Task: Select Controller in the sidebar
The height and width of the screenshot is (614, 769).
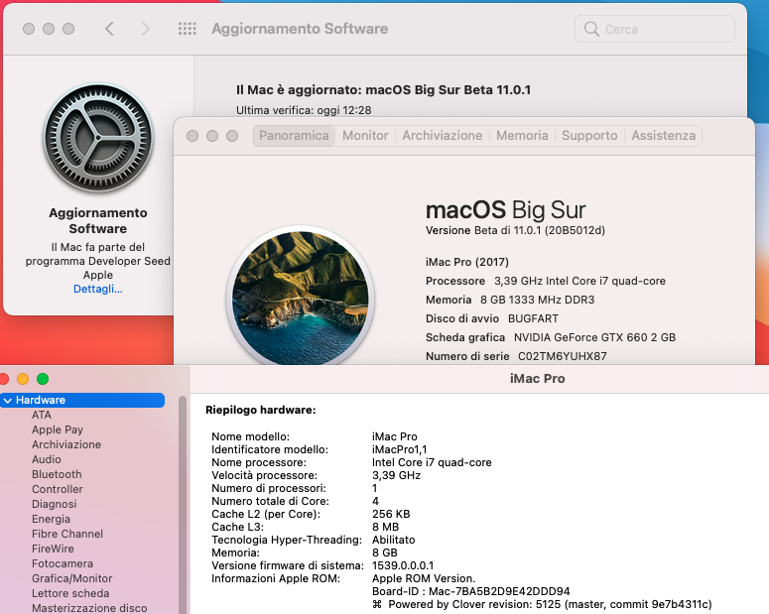Action: click(58, 489)
